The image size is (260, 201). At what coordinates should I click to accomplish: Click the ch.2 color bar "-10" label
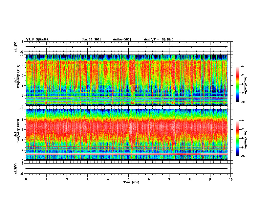click(243, 156)
